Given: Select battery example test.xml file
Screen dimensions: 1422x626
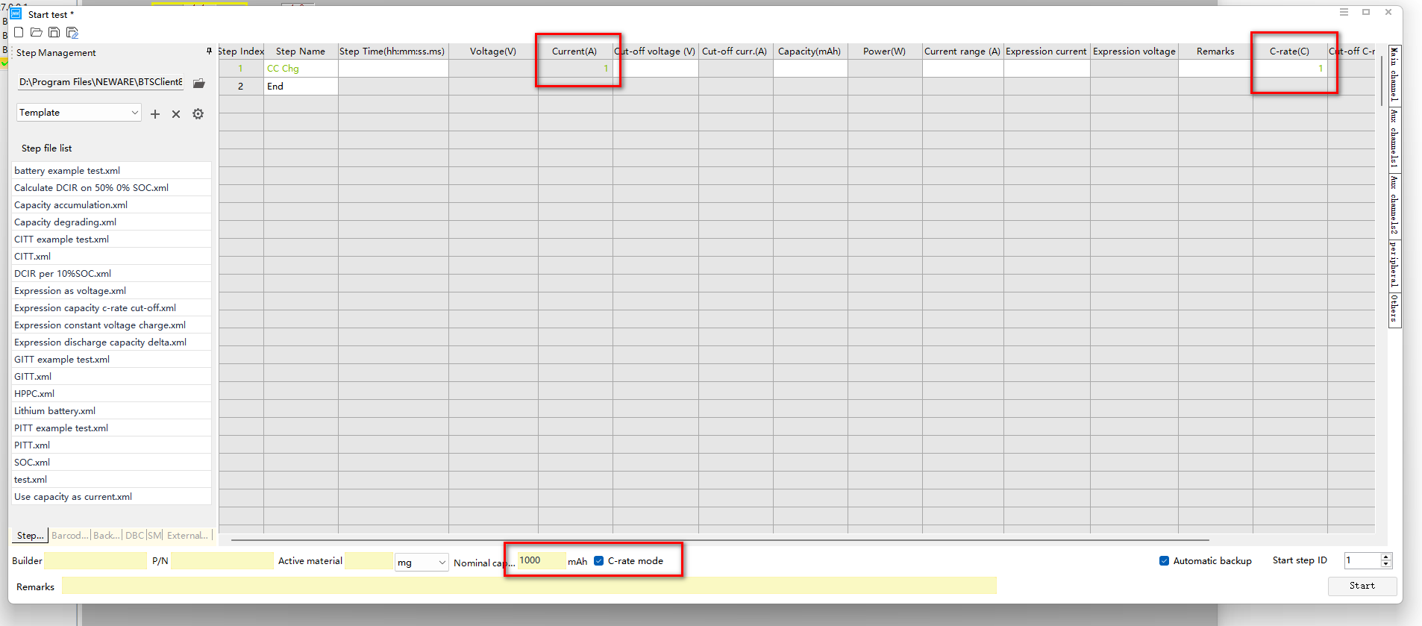Looking at the screenshot, I should [x=111, y=171].
